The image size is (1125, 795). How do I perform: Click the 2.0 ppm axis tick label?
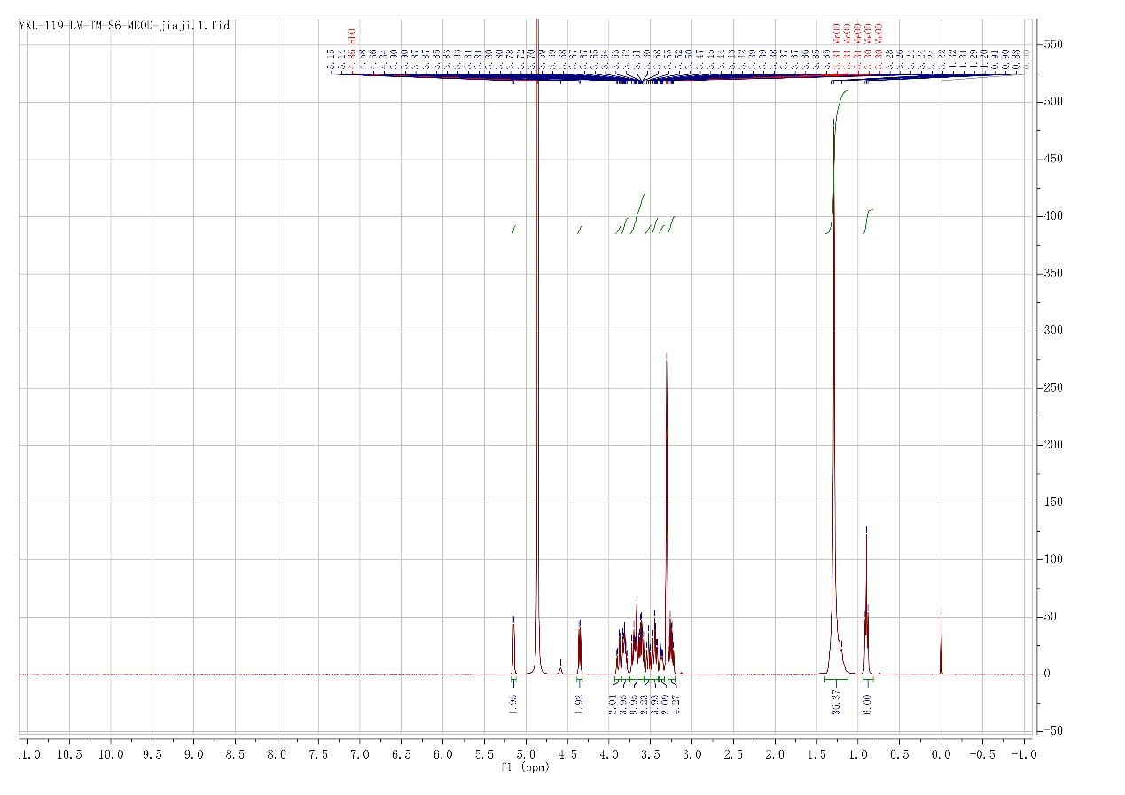pyautogui.click(x=775, y=754)
